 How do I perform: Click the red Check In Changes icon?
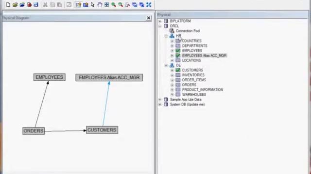point(29,4)
